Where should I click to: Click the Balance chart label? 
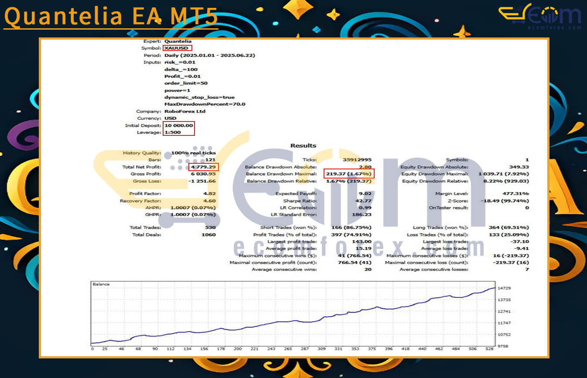click(102, 284)
